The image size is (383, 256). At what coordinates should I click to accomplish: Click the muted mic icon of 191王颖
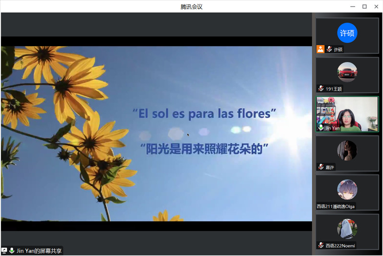click(321, 89)
